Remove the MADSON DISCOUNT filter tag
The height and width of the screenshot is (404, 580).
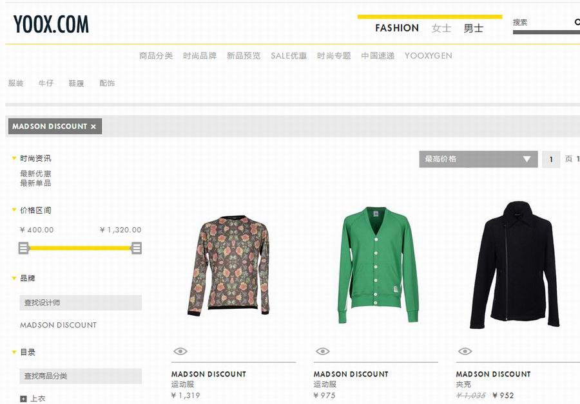coord(93,127)
